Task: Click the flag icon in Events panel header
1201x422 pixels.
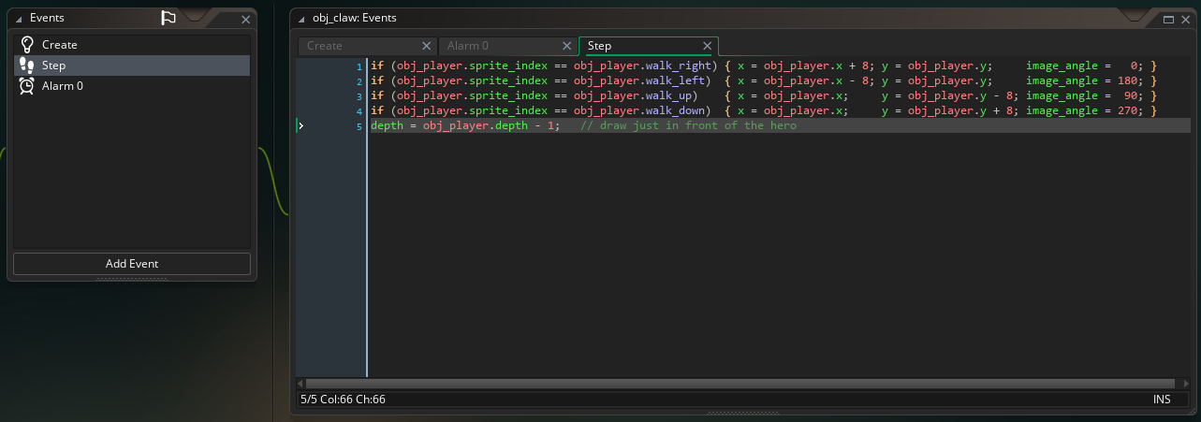Action: pos(168,18)
